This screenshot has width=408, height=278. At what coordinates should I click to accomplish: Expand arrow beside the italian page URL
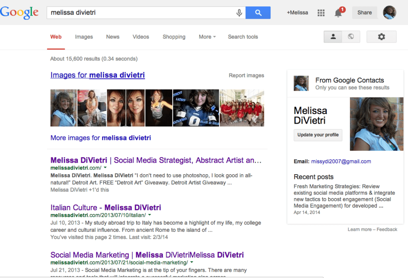pyautogui.click(x=149, y=215)
